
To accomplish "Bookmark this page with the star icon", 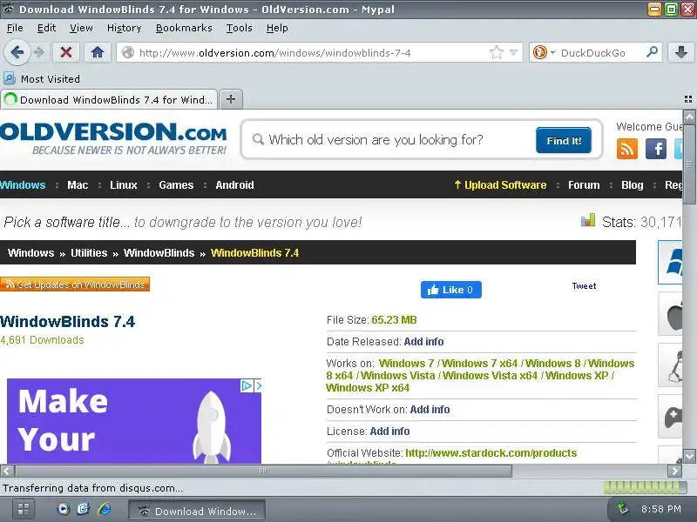I will pyautogui.click(x=496, y=53).
